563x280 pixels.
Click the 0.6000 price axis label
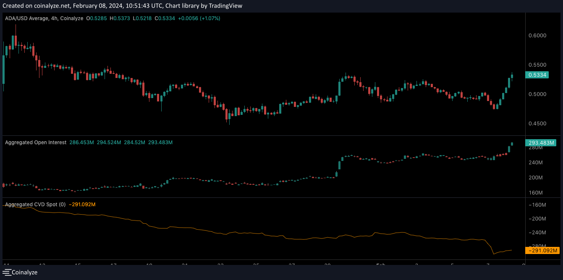(537, 36)
